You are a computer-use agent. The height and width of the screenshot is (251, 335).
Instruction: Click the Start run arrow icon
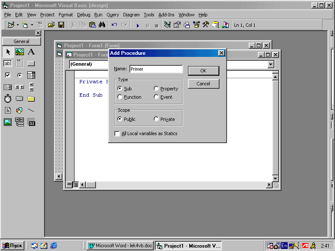pyautogui.click(x=138, y=26)
